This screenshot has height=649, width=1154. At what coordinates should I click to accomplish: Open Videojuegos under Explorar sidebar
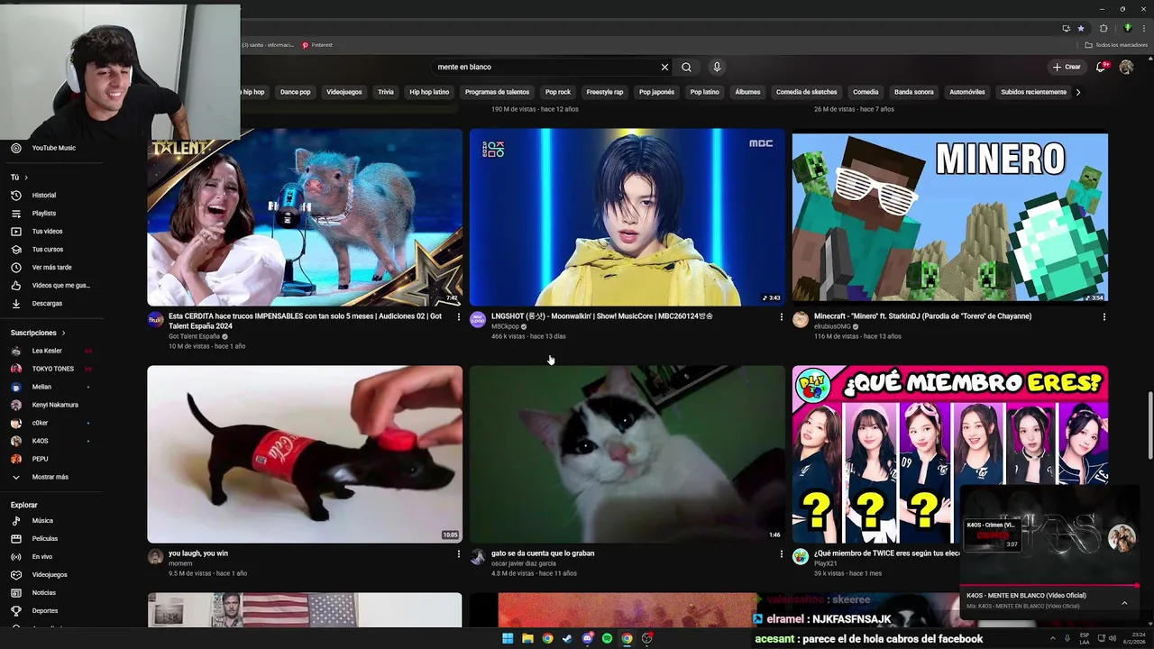(50, 574)
